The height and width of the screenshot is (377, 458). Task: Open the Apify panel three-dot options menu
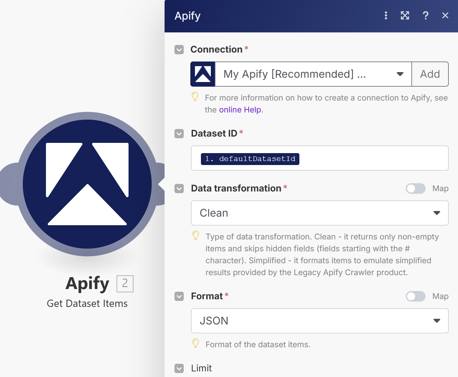coord(386,16)
